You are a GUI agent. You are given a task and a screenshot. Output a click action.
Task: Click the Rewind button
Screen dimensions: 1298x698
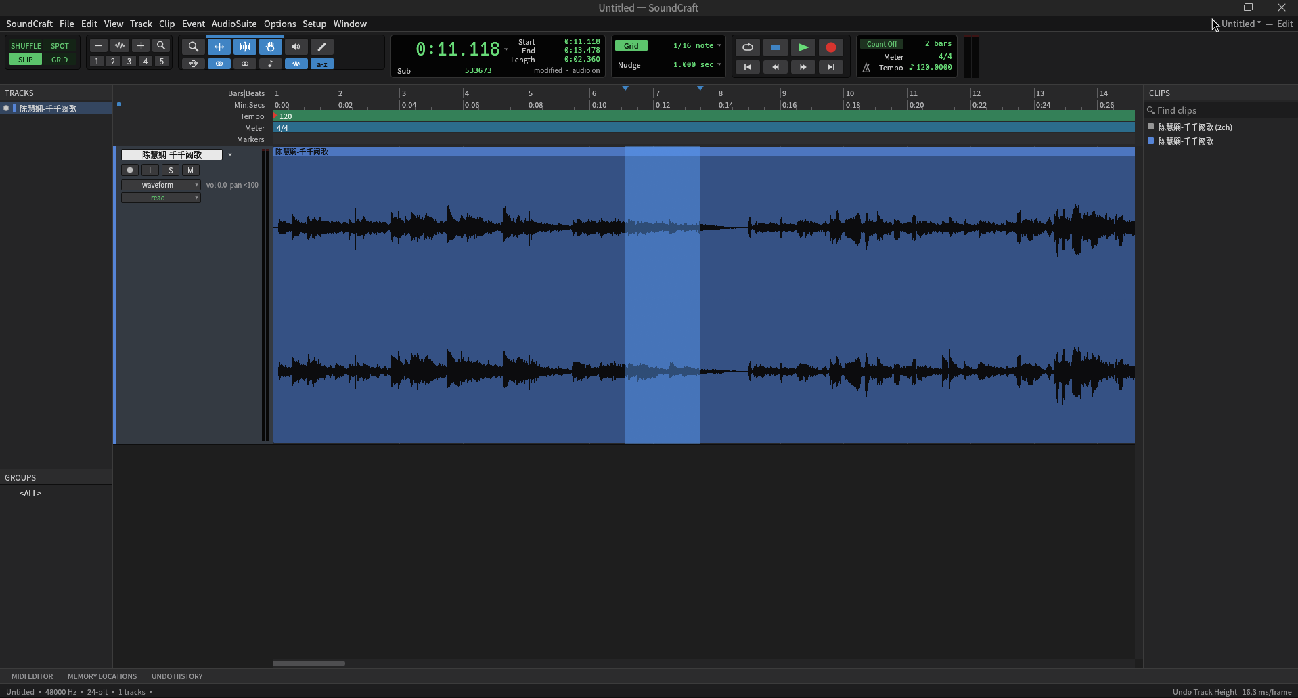(776, 67)
